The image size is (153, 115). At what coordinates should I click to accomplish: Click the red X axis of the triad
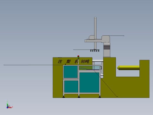[10, 108]
